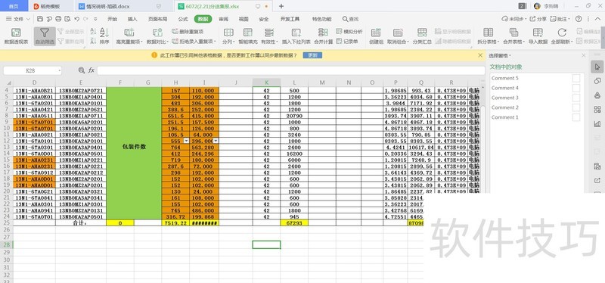
Task: Switch to the 公式 ribbon tab
Action: point(183,19)
